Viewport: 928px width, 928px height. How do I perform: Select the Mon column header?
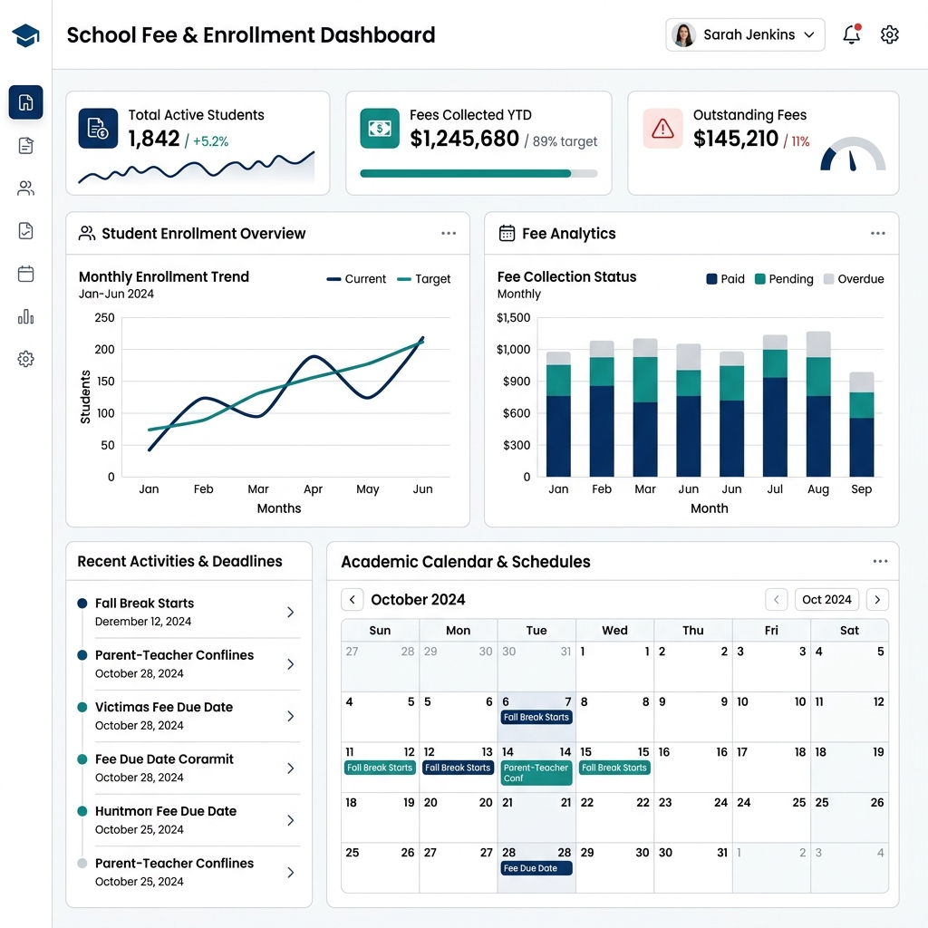click(458, 631)
